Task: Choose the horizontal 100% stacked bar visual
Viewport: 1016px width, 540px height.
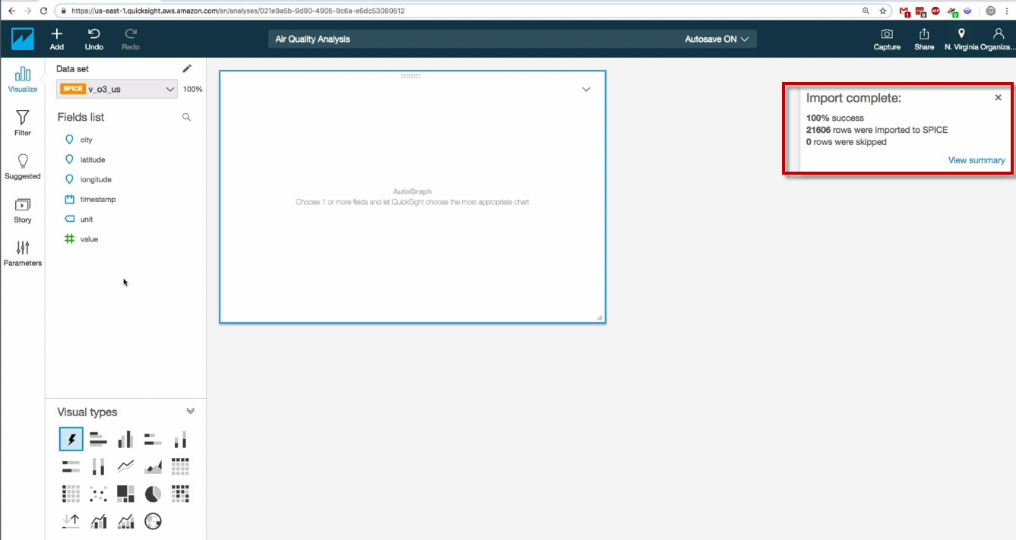Action: pyautogui.click(x=71, y=466)
